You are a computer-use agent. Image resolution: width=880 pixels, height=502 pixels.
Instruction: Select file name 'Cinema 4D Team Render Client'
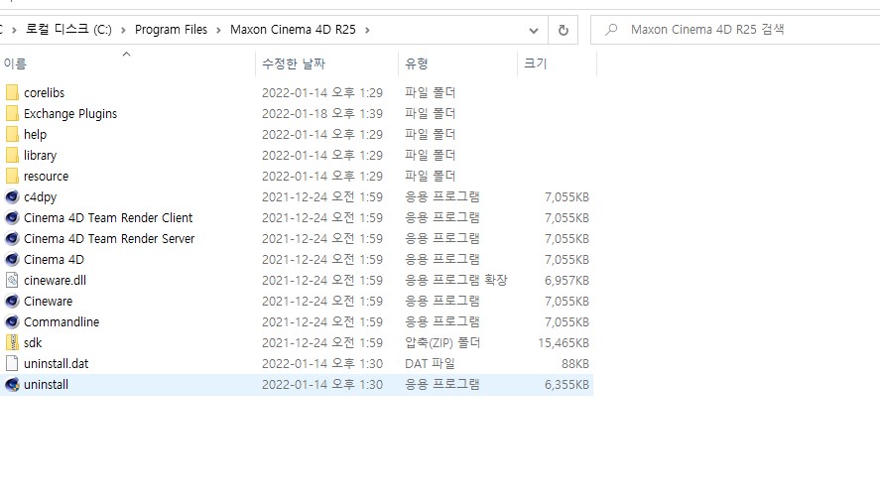(x=108, y=218)
